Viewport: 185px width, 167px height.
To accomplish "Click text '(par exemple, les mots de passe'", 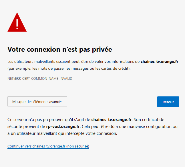I will 36,69.
